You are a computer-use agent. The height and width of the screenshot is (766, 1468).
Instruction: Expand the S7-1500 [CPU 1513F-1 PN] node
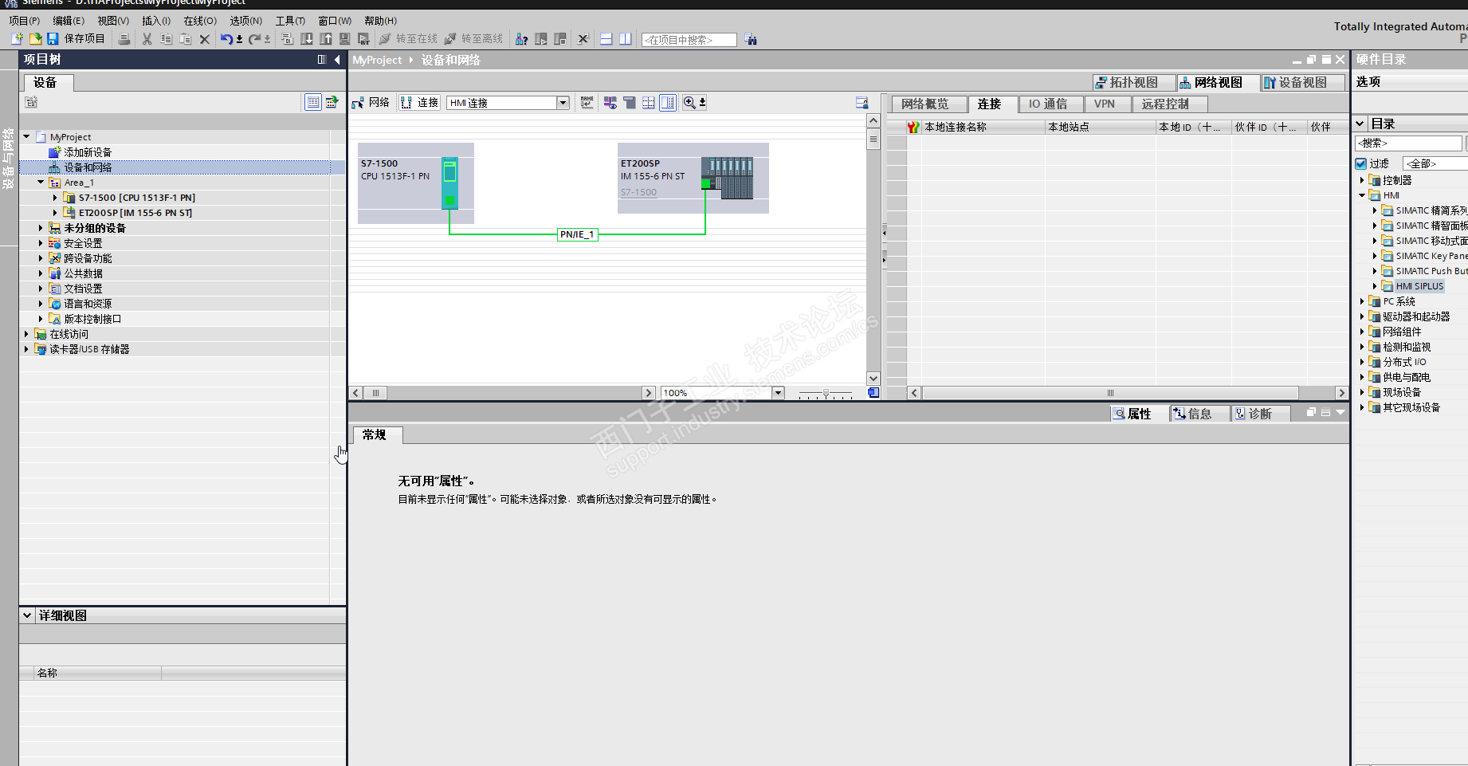(55, 198)
